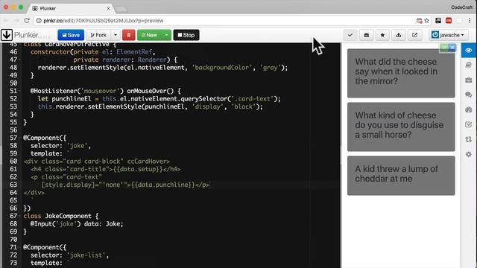Open the Chrome three-dot menu
477x268 pixels.
[470, 21]
